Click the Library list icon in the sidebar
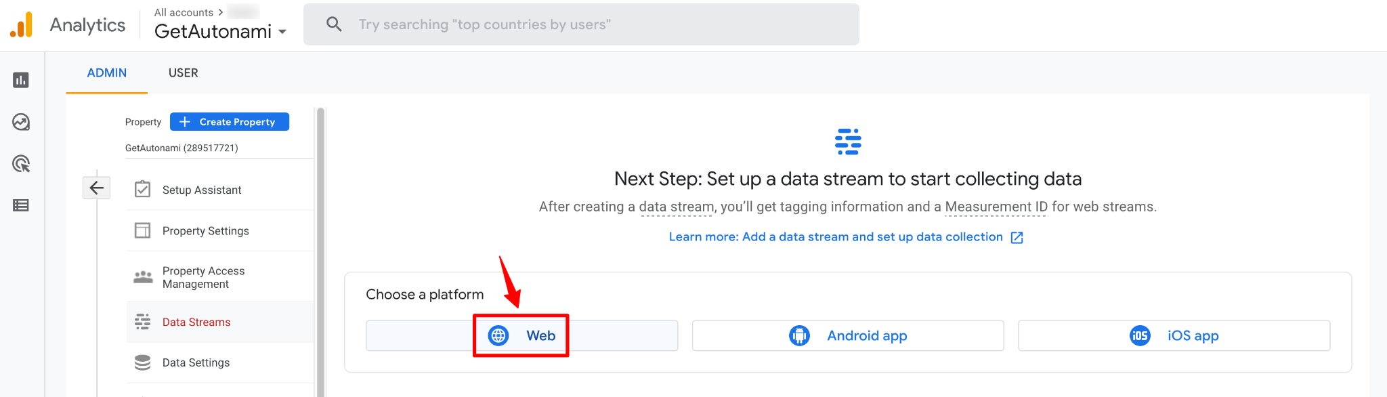The width and height of the screenshot is (1387, 397). (x=20, y=205)
